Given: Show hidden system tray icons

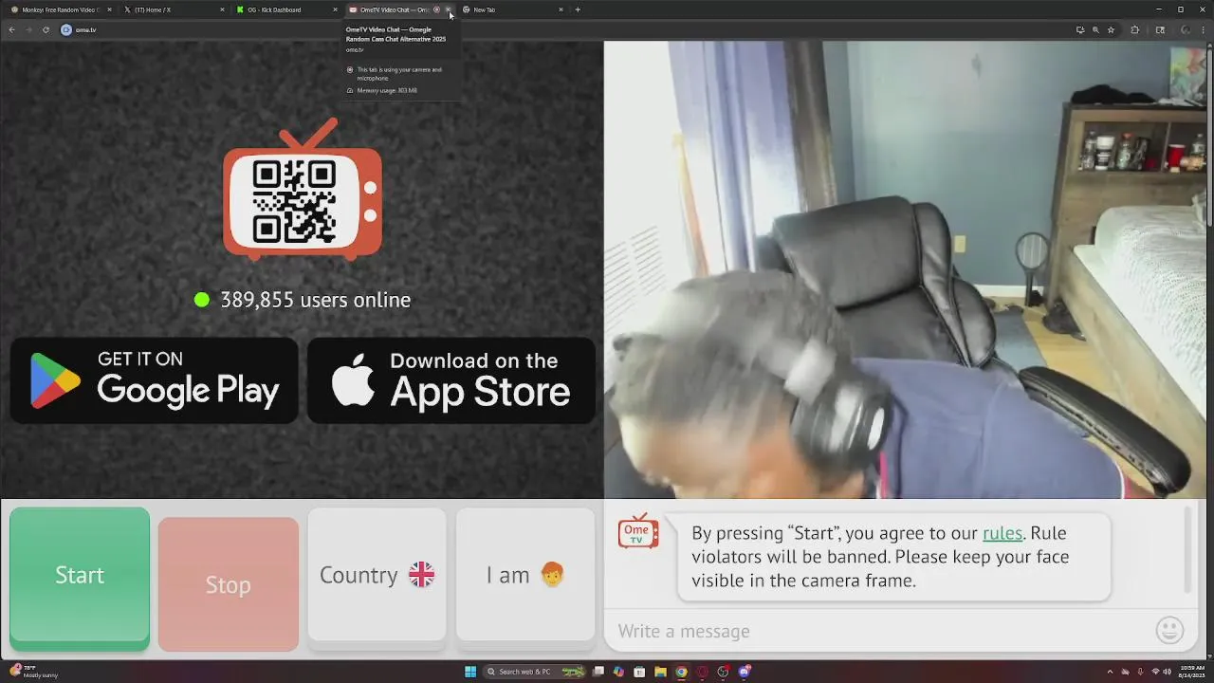Looking at the screenshot, I should tap(1111, 672).
